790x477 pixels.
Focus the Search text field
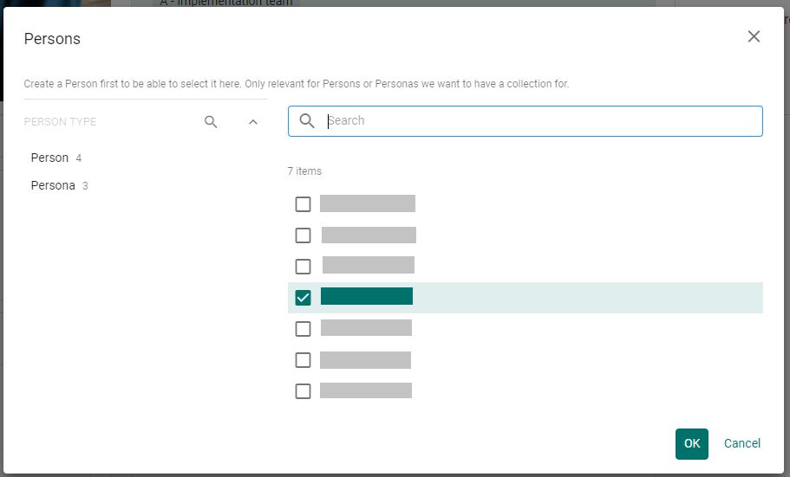tap(538, 121)
